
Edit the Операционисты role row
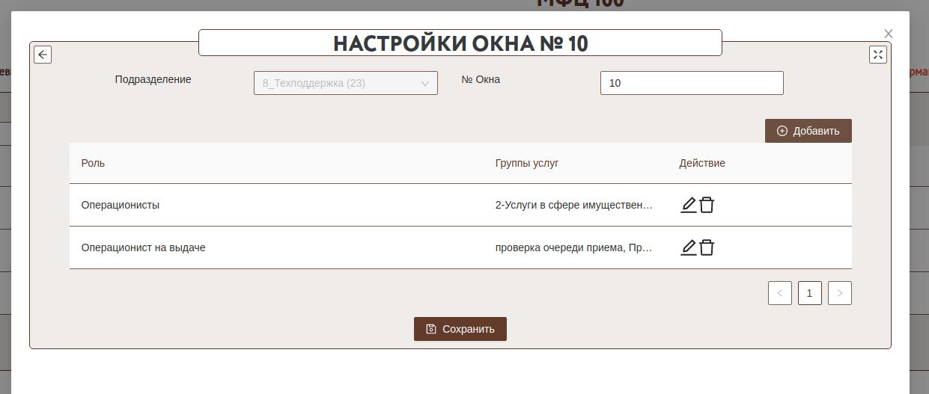coord(688,205)
